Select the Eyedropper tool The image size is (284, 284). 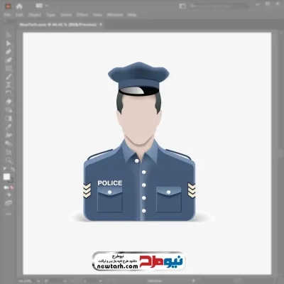coord(9,126)
